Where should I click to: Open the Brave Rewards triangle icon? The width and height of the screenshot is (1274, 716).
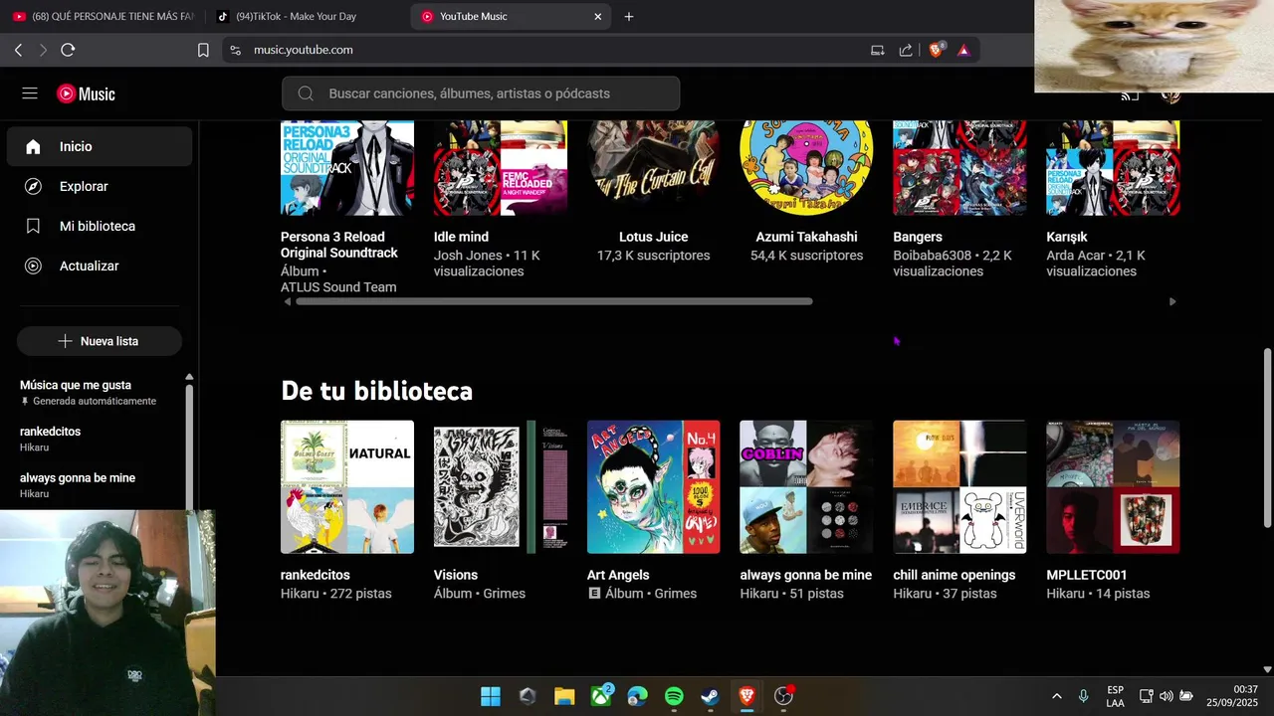[963, 50]
